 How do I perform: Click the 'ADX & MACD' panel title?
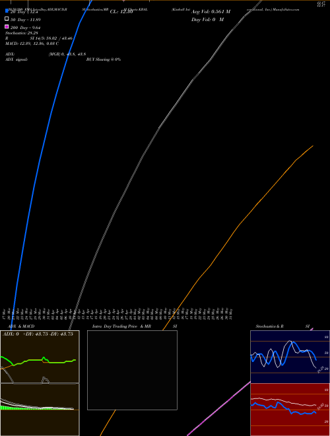21,326
